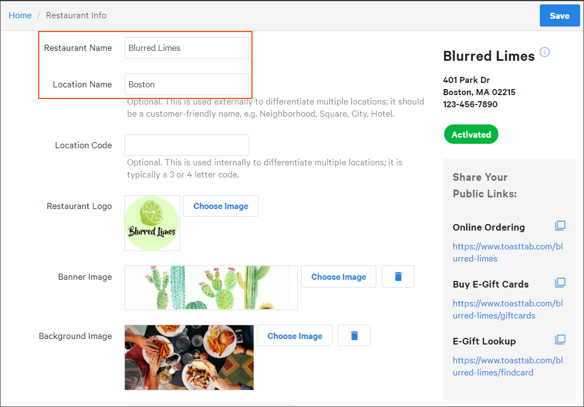Choose Image for Background Image
Screen dimensions: 584x407
tap(294, 336)
